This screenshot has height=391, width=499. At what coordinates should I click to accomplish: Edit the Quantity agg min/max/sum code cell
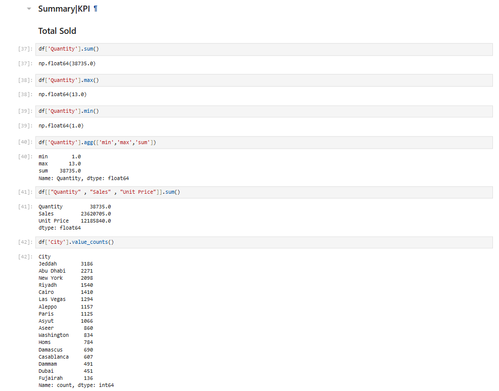pos(263,143)
